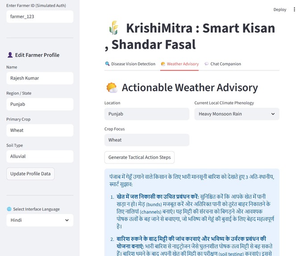Select the Weather Advisory tab
The width and height of the screenshot is (304, 256).
point(179,64)
